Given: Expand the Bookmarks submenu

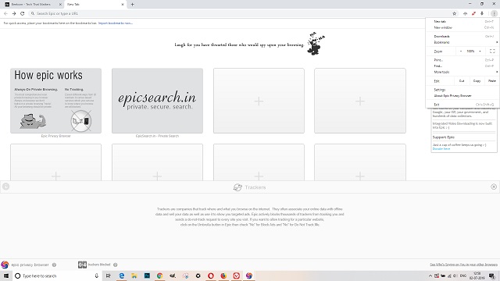Looking at the screenshot, I should click(462, 42).
